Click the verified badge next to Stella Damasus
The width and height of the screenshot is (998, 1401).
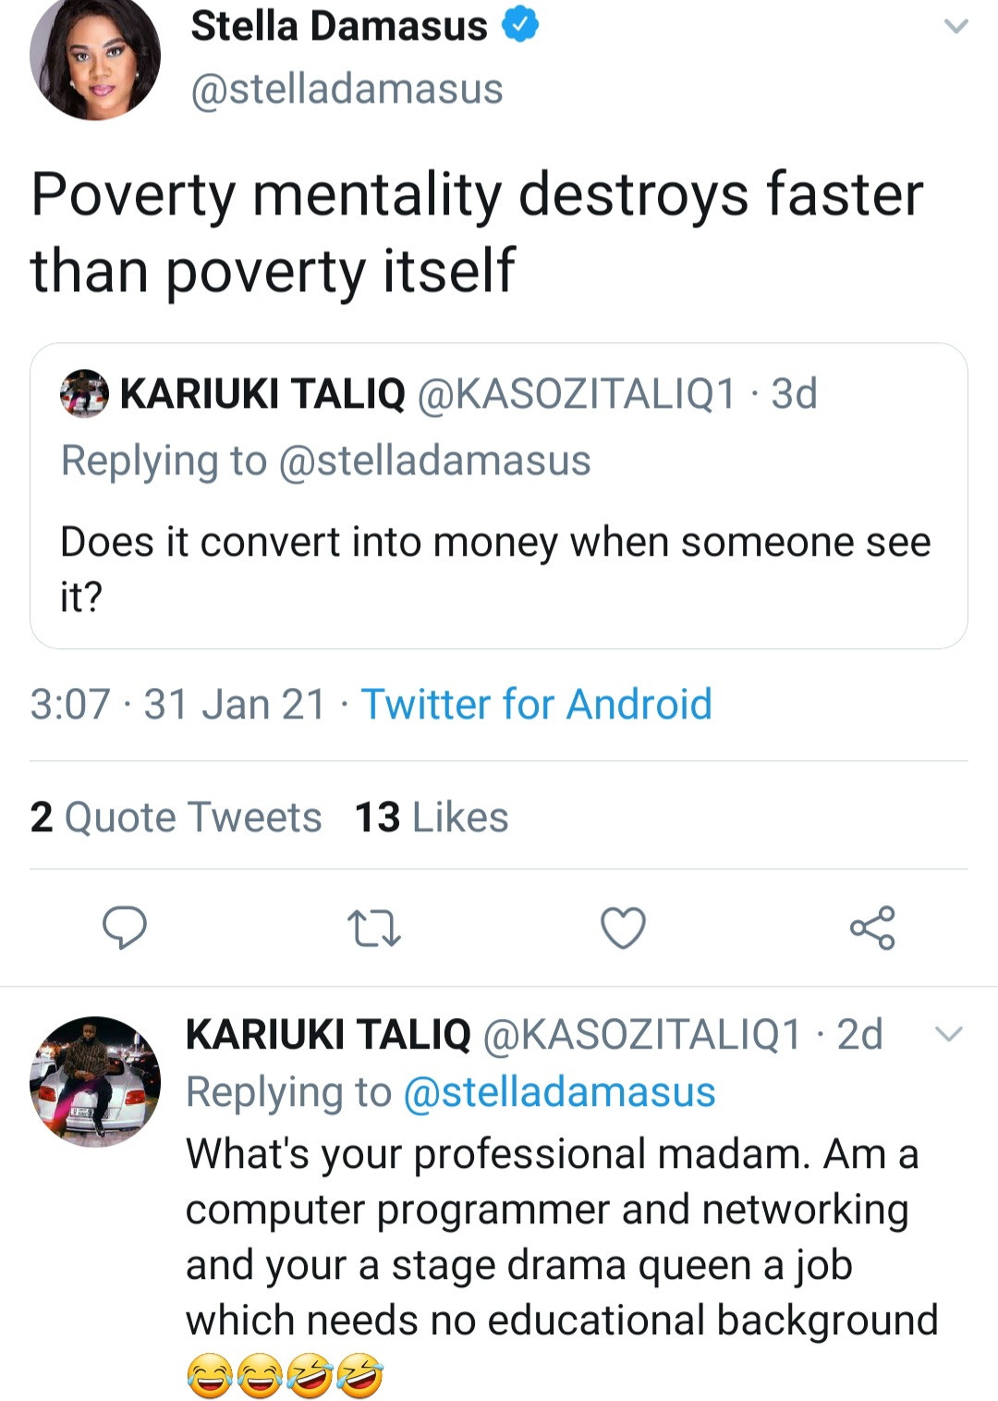coord(520,25)
